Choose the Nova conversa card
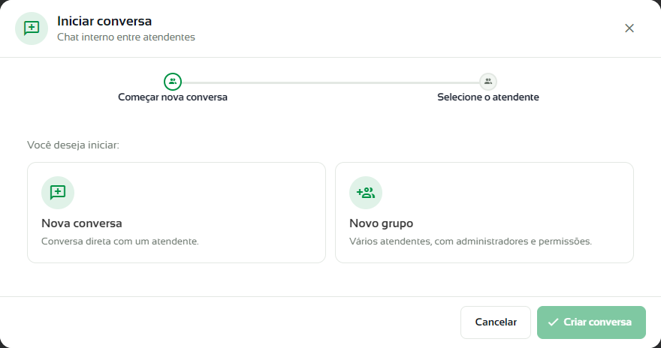This screenshot has height=348, width=661. pos(177,212)
